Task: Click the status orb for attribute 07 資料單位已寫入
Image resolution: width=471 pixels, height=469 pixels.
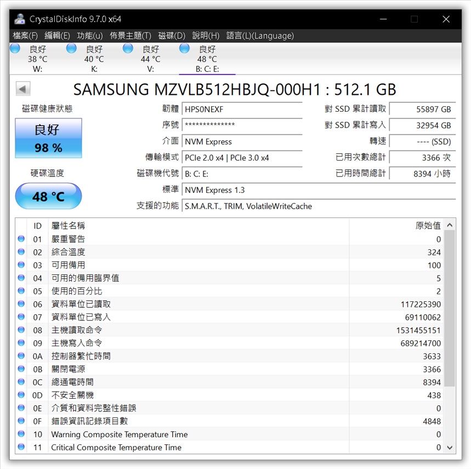Action: click(21, 317)
